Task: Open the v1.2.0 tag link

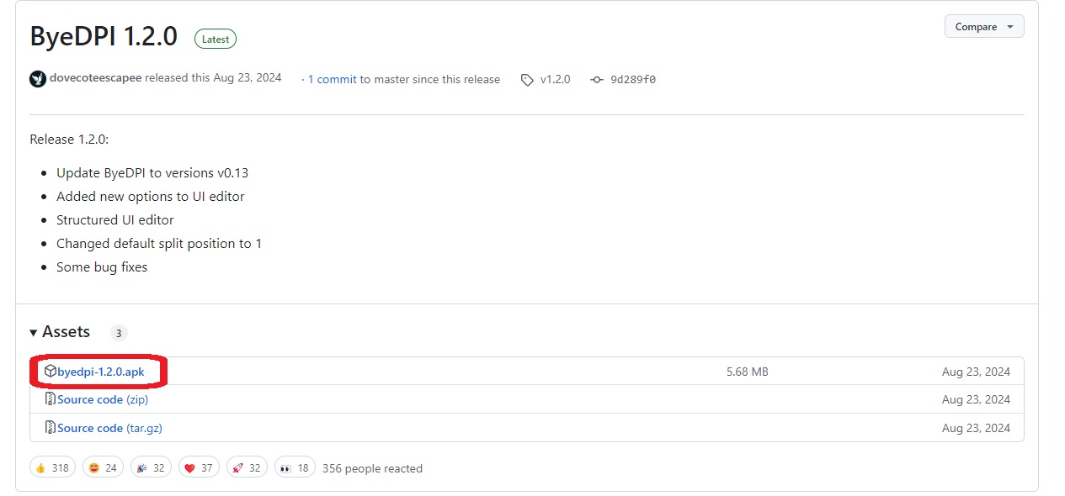Action: click(x=555, y=79)
